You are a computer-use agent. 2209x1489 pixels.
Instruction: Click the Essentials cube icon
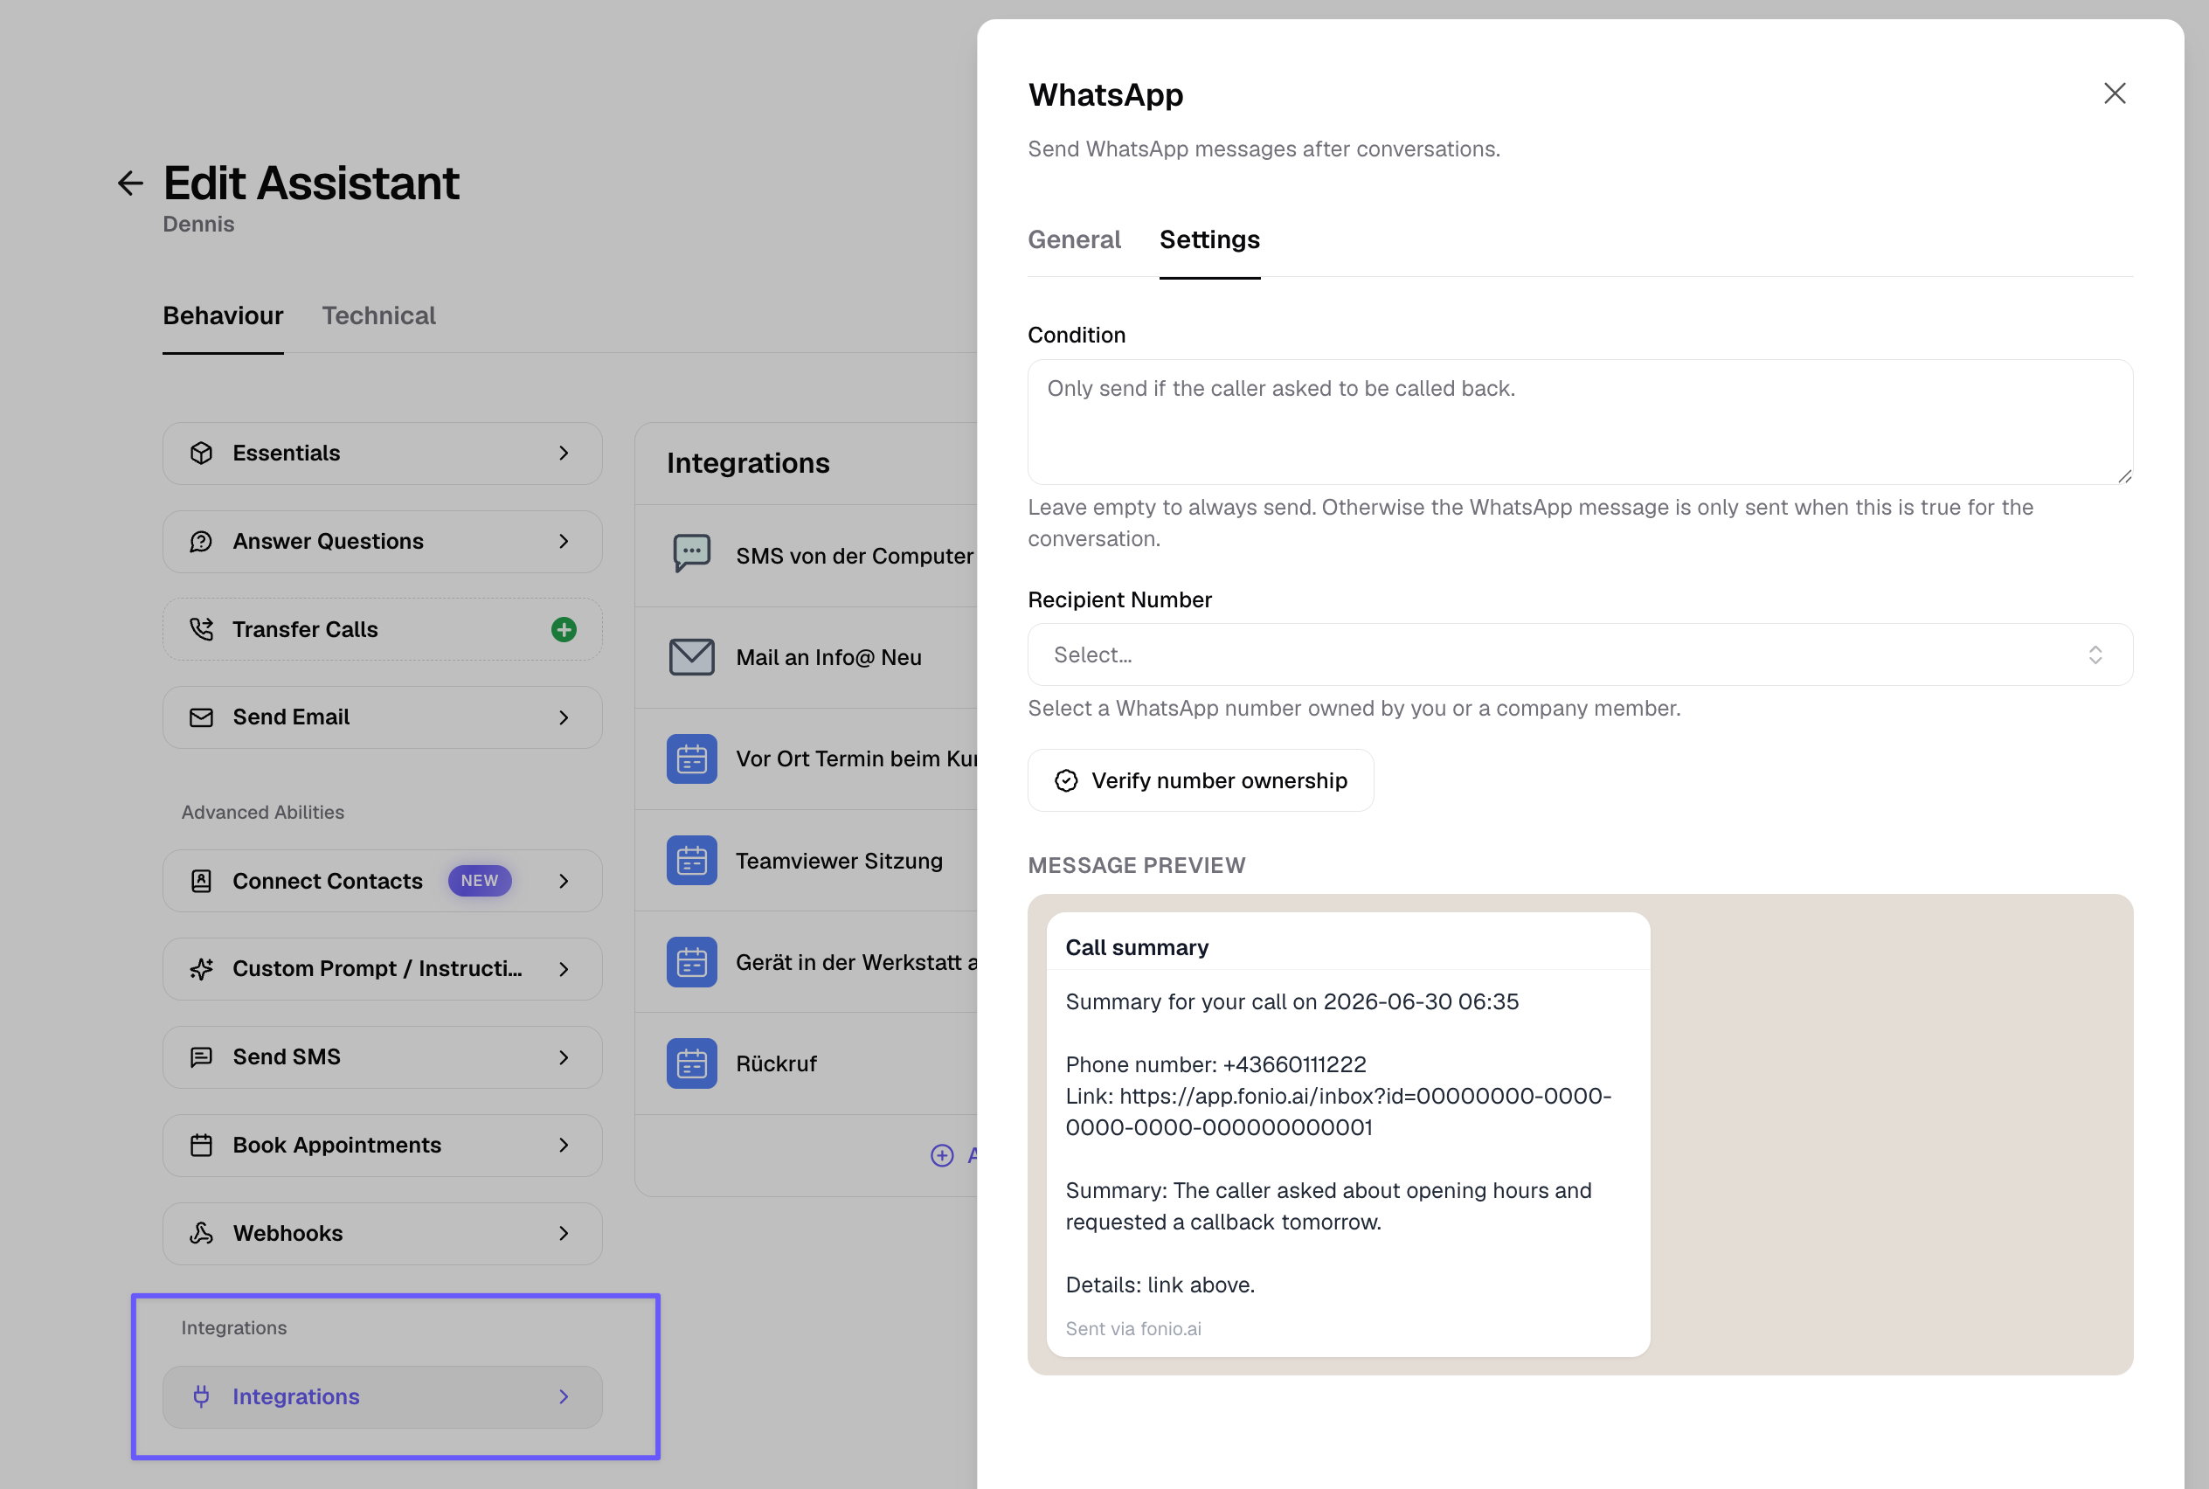point(201,453)
